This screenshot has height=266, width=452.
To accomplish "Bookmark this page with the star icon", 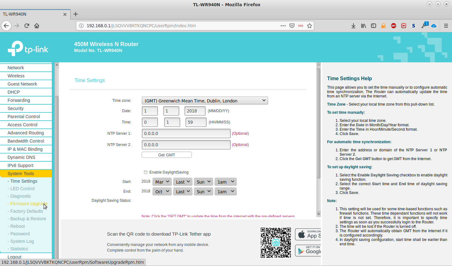I will pyautogui.click(x=309, y=26).
